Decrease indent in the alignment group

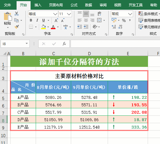(x=80, y=27)
